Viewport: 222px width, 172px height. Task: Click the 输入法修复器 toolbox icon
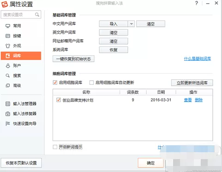pyautogui.click(x=8, y=114)
